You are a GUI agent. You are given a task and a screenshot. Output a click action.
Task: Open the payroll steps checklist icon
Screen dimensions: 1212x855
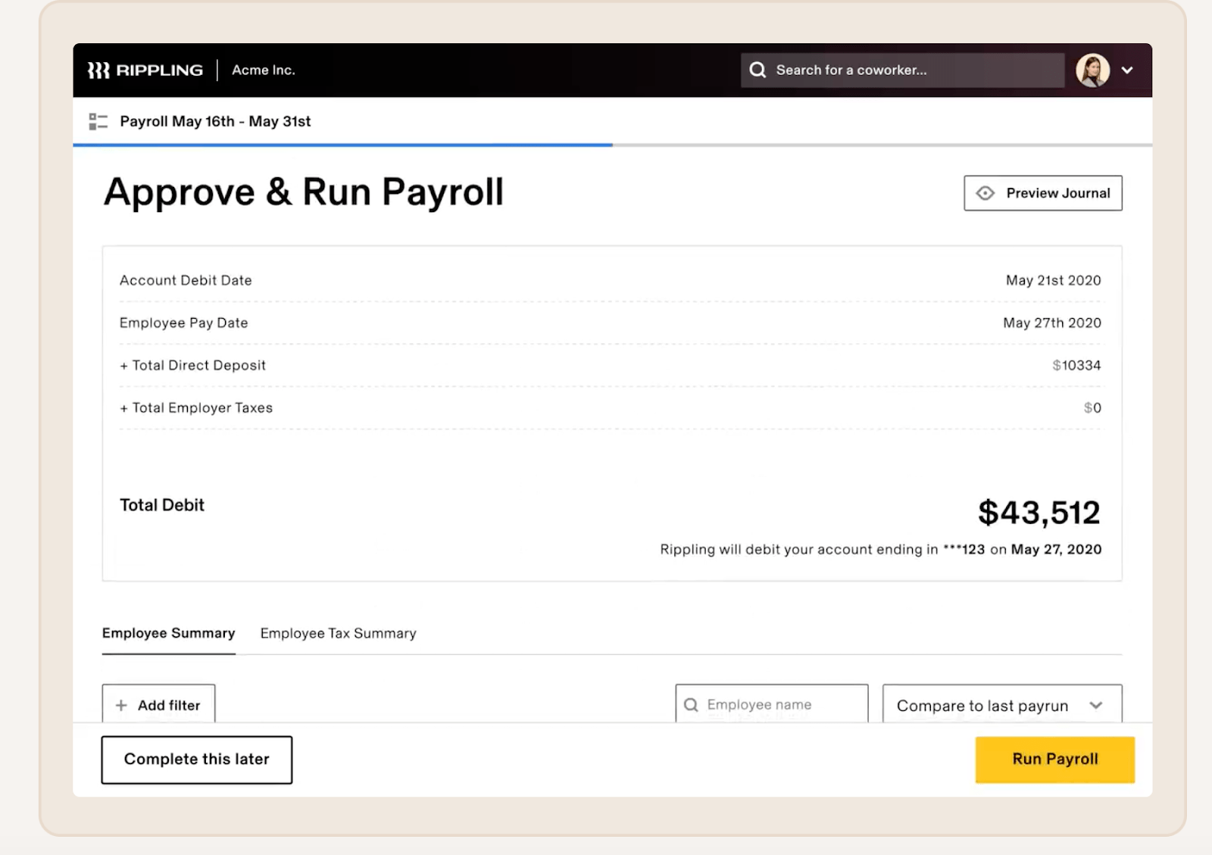point(98,121)
